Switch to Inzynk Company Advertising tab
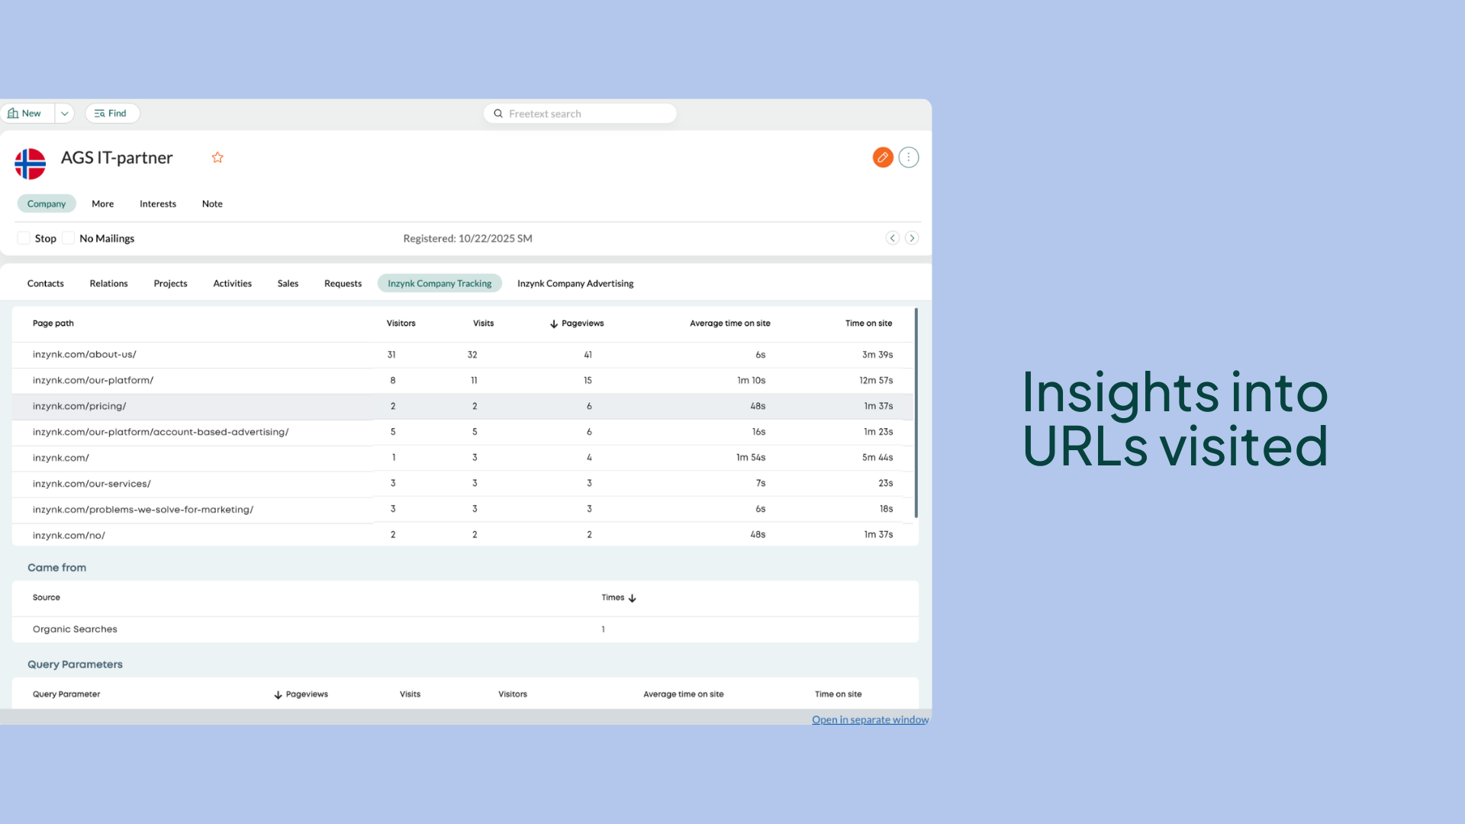 point(575,283)
